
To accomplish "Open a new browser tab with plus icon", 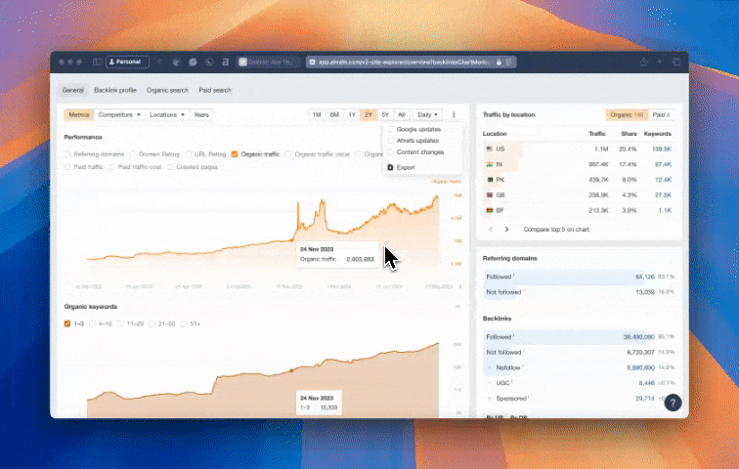I will (661, 62).
